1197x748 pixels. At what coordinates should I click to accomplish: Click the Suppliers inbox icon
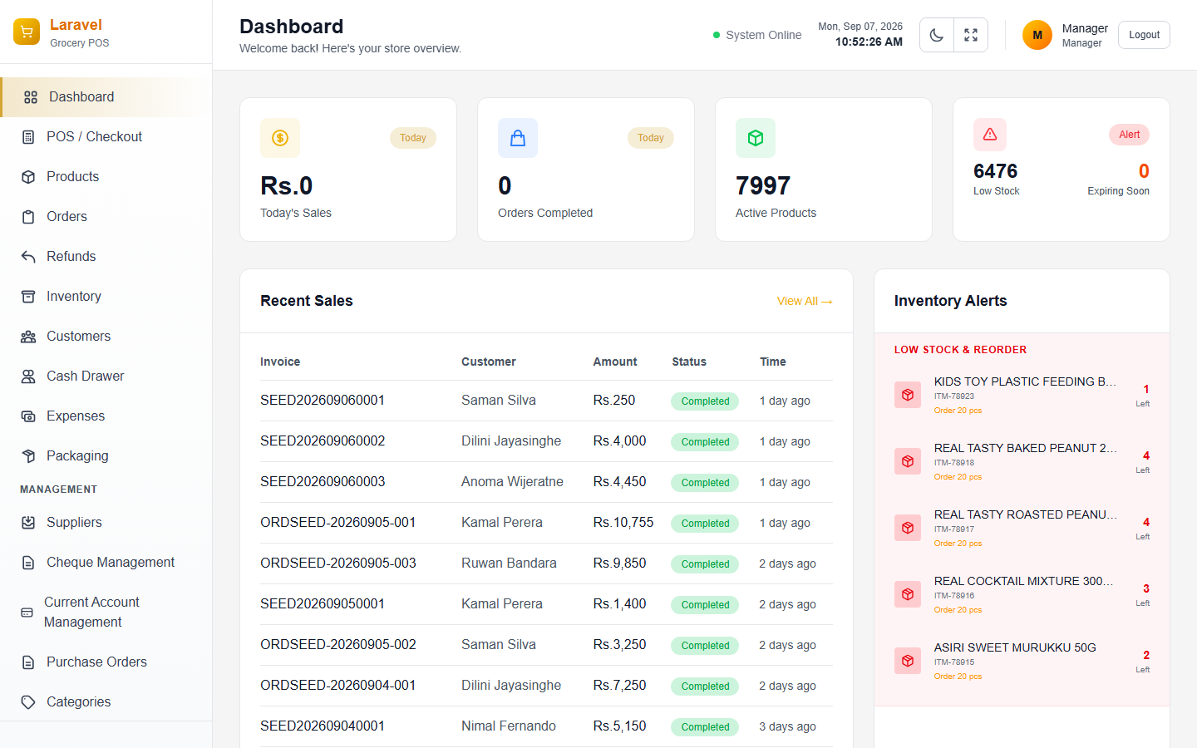[x=28, y=523]
